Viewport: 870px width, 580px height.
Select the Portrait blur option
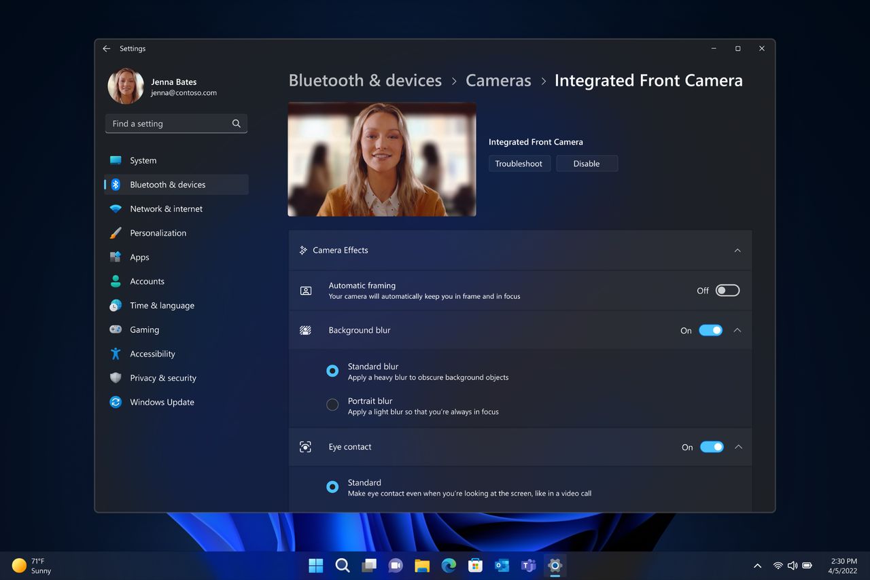click(x=332, y=404)
